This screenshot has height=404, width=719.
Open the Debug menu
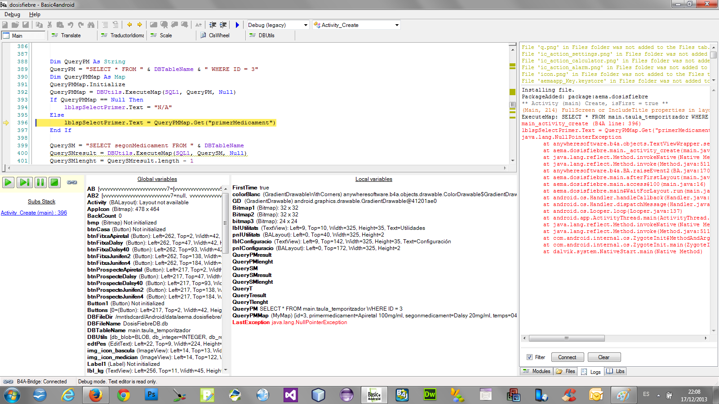(12, 14)
